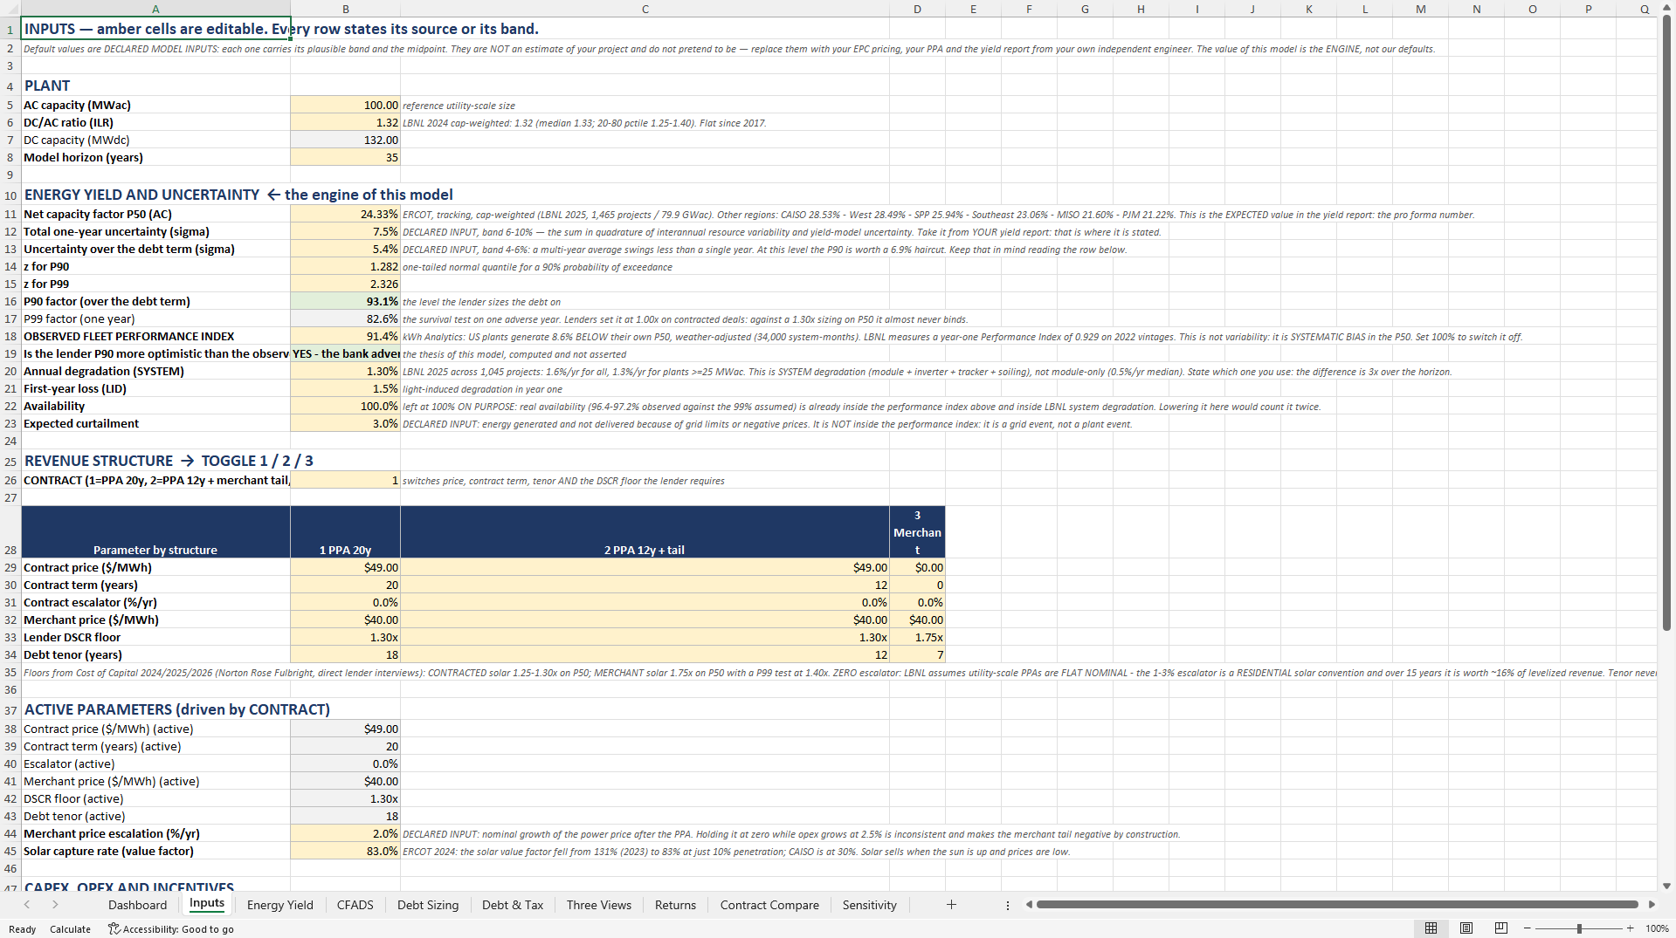Click the zoom in plus icon
The width and height of the screenshot is (1676, 938).
pos(1630,928)
